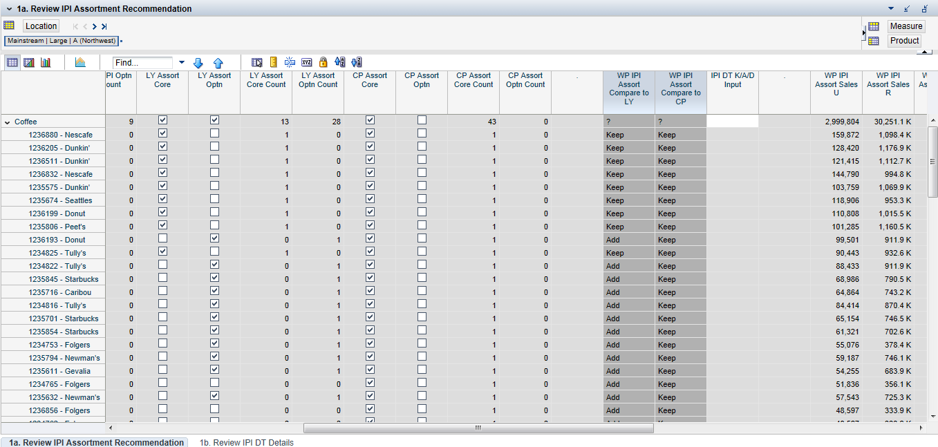Click into the Find text field
The height and width of the screenshot is (447, 938).
142,62
